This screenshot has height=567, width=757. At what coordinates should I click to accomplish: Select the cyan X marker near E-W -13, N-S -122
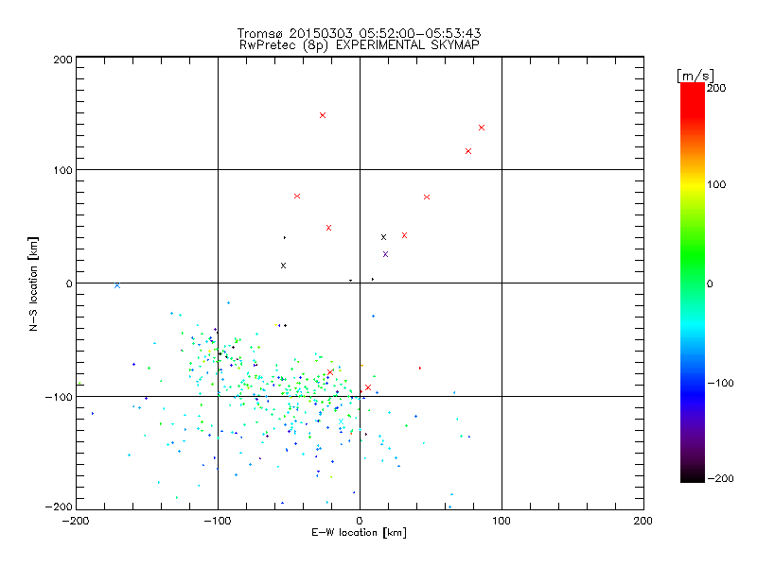[341, 421]
